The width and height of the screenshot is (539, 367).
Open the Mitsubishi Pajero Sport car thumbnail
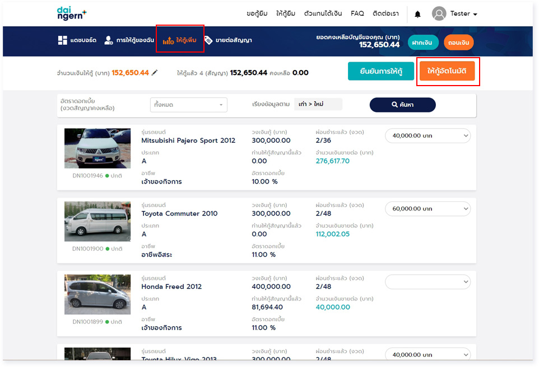[x=97, y=148]
